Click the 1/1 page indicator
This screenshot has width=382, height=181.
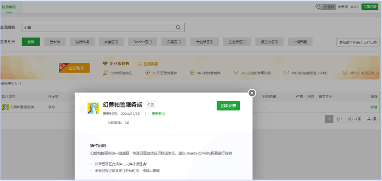tap(339, 119)
